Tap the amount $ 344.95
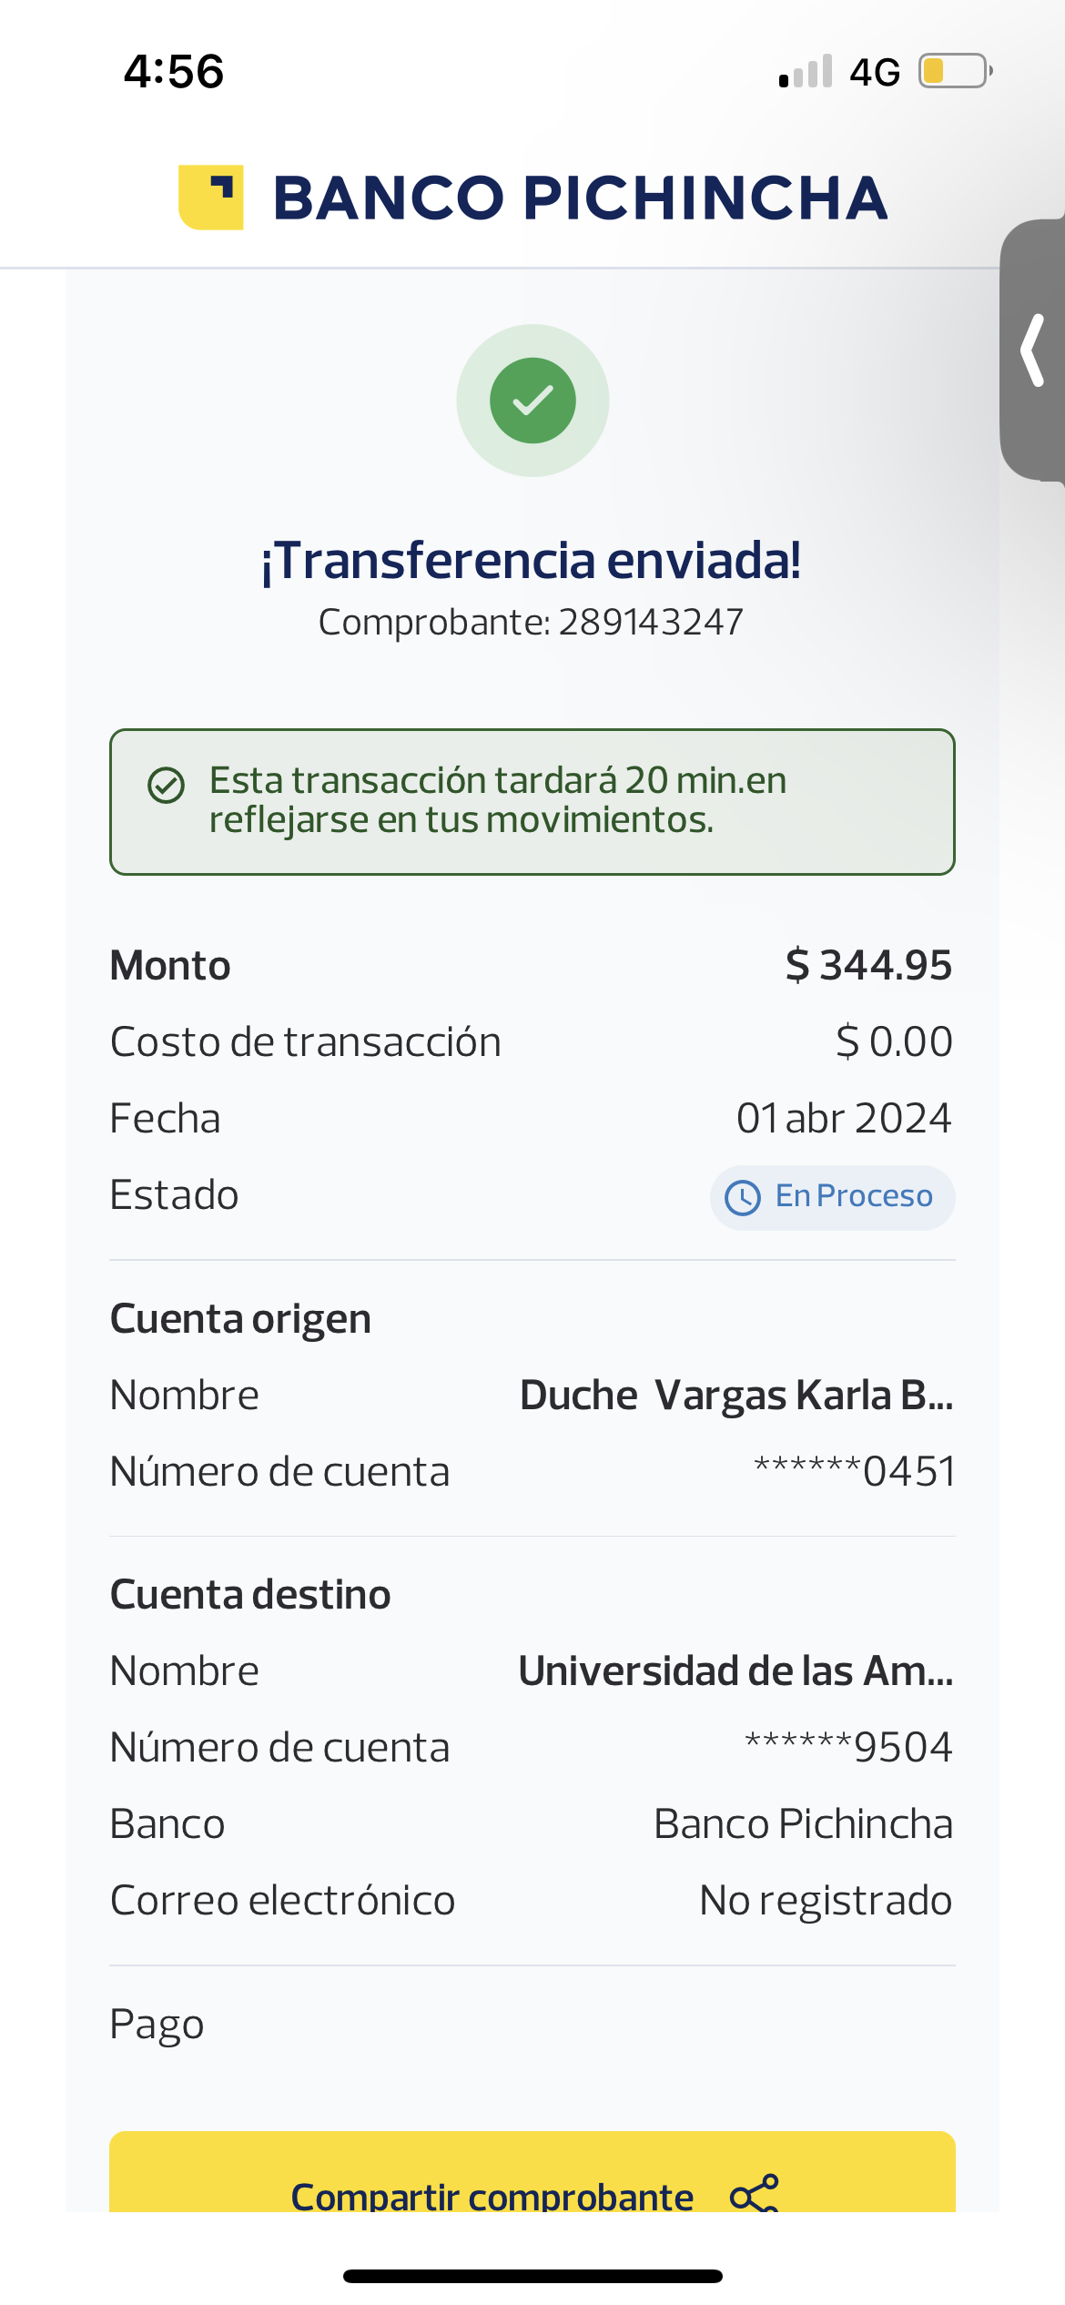 868,965
